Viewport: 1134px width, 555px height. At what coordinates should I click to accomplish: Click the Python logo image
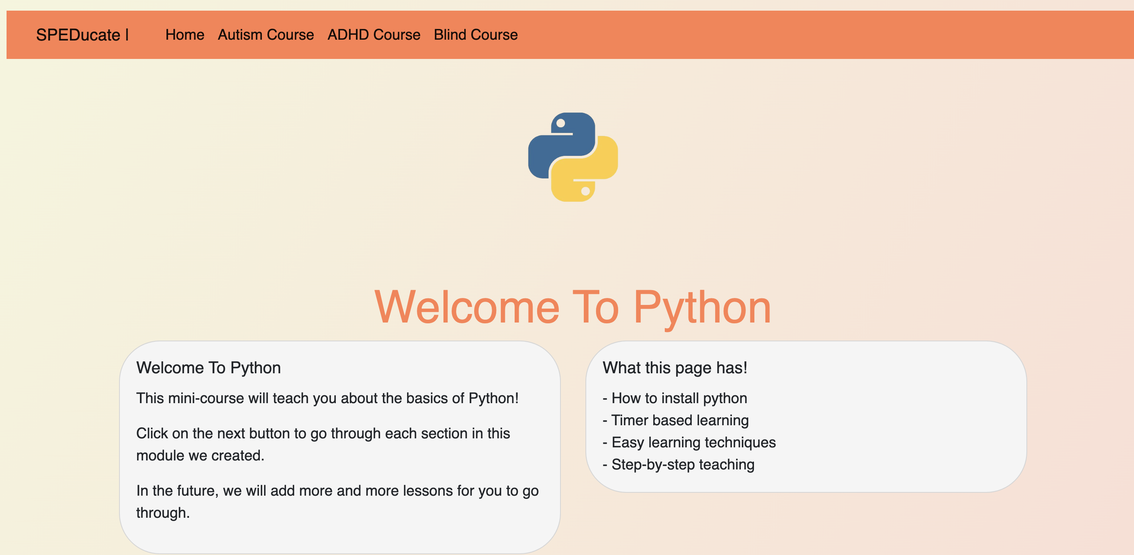(x=572, y=157)
